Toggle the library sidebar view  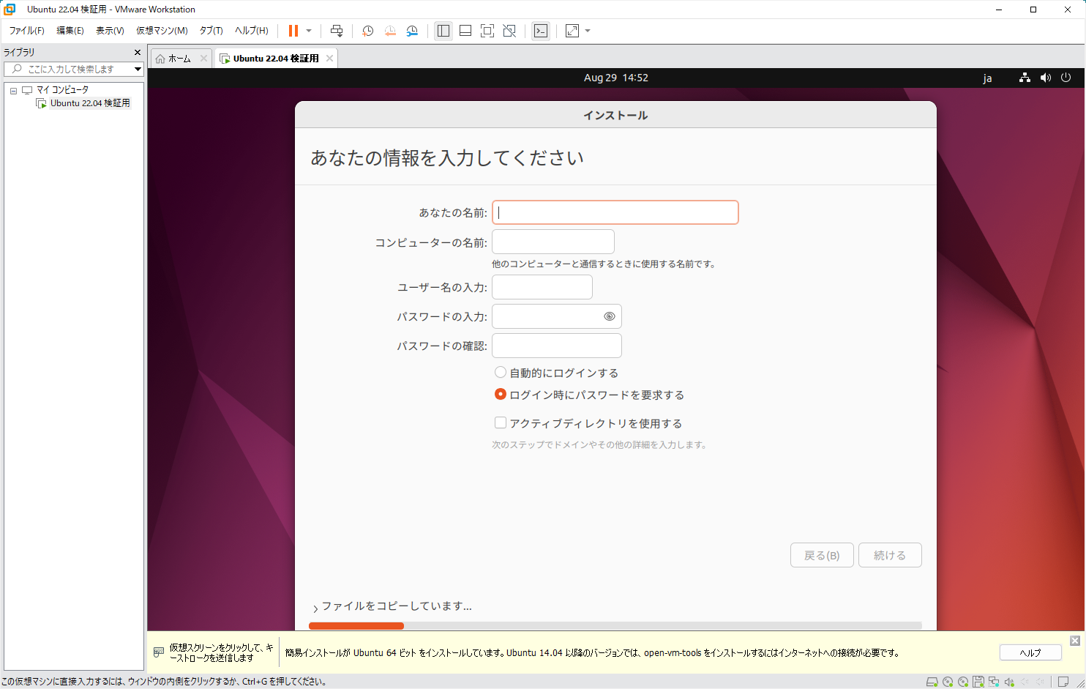[x=443, y=31]
